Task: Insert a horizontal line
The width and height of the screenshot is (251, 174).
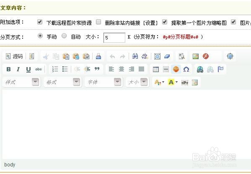Action: (x=166, y=69)
